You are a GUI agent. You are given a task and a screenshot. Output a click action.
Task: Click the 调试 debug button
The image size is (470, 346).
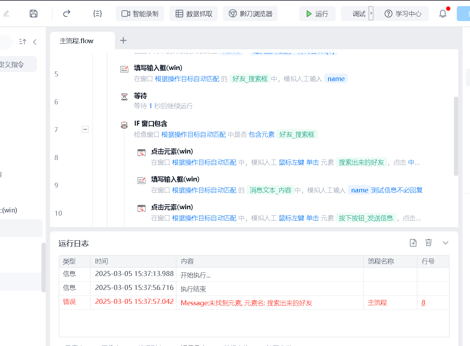[355, 14]
